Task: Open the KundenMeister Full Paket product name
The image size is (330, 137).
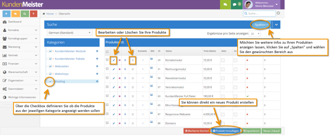Action: 180,96
